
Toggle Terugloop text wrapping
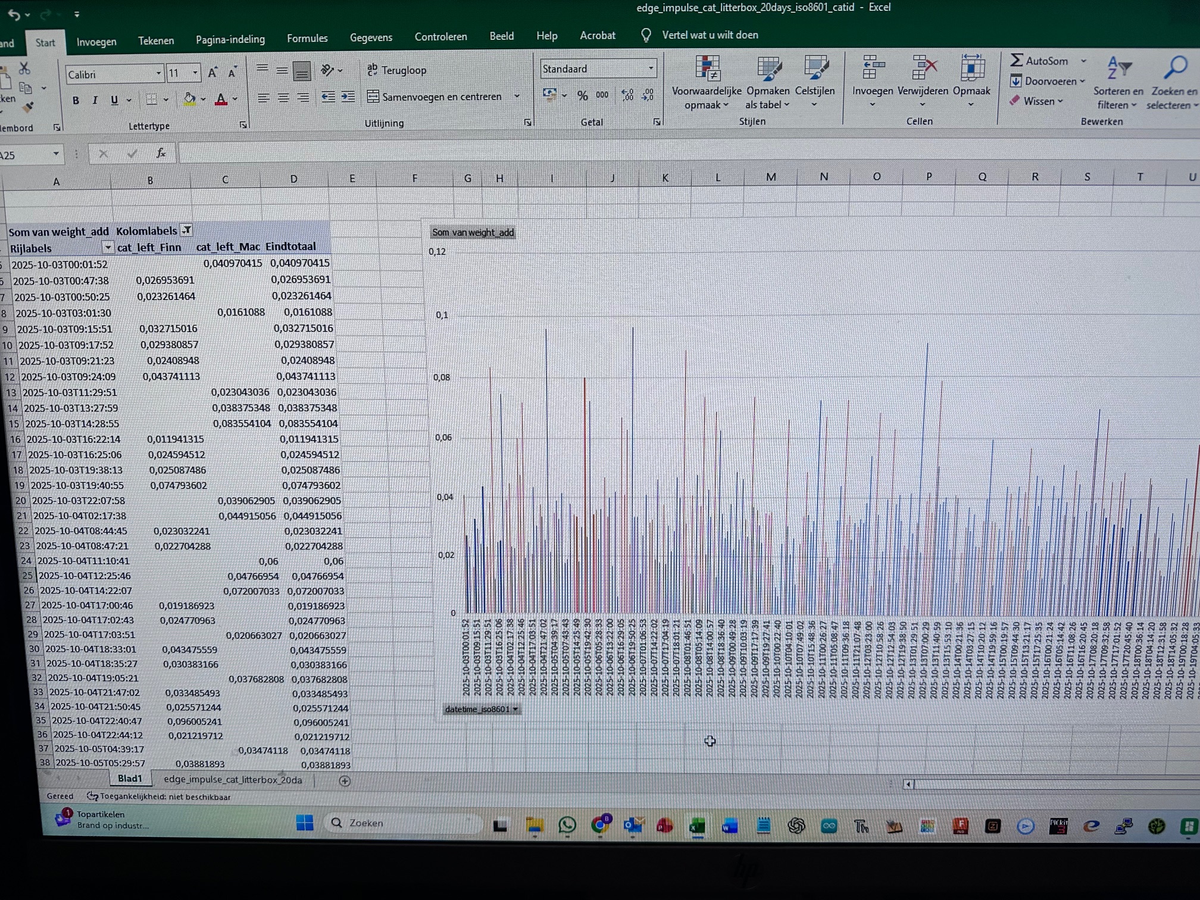coord(397,70)
